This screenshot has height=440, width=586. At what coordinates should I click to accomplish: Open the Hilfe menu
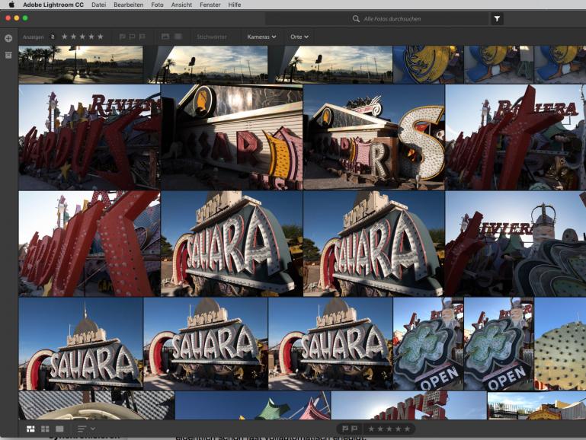(x=235, y=5)
